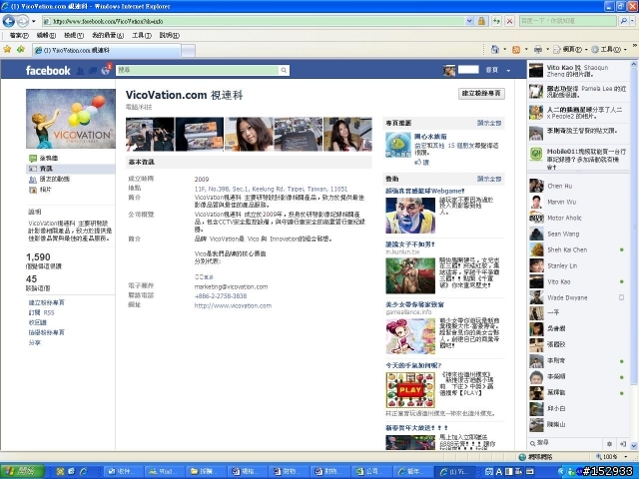The width and height of the screenshot is (639, 479).
Task: Click 建立粉絲專頁 button at top right
Action: point(481,93)
